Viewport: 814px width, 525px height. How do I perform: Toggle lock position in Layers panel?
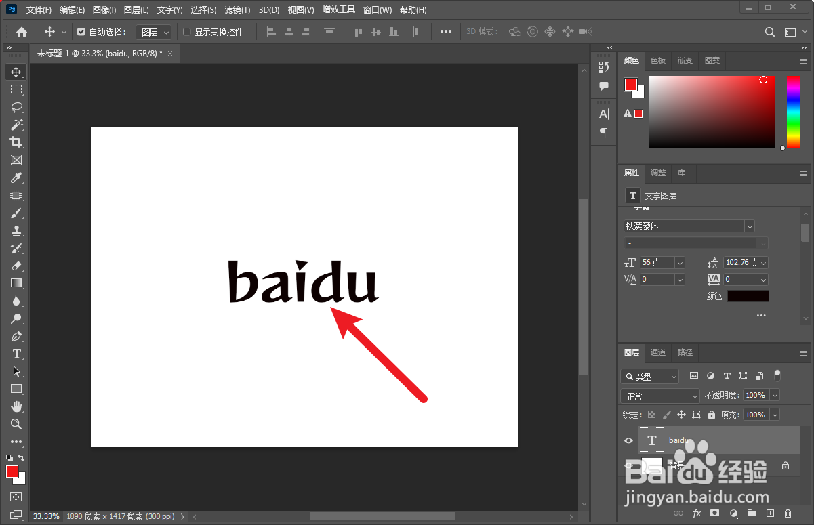pyautogui.click(x=681, y=415)
